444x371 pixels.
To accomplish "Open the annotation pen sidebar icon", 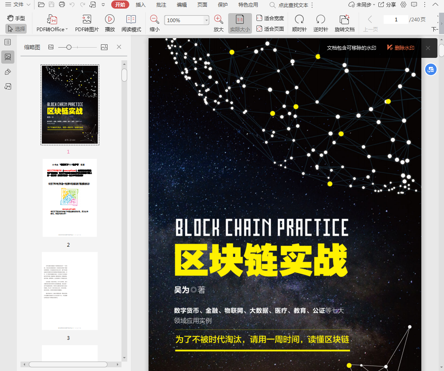I will (x=8, y=72).
